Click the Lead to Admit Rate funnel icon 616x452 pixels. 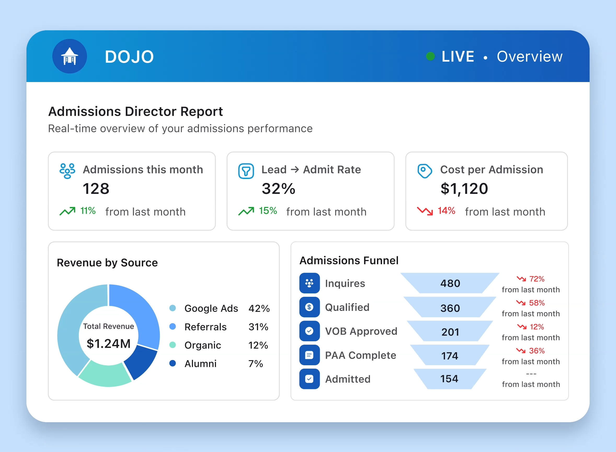coord(246,171)
